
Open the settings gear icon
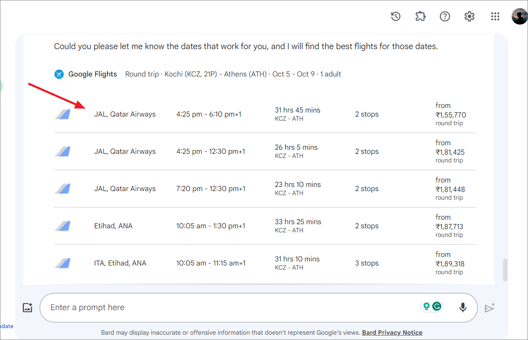(x=469, y=16)
